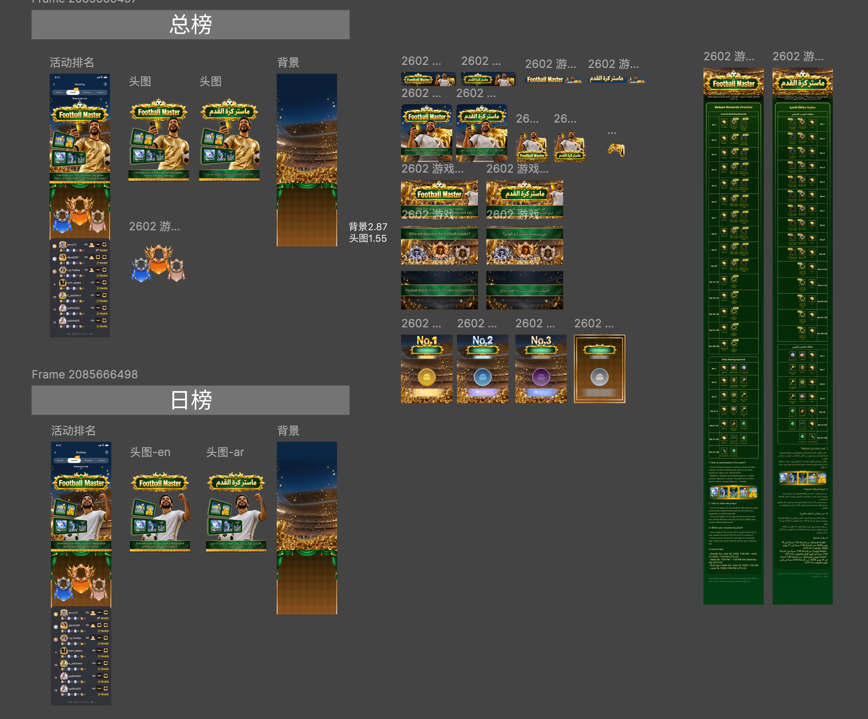
Task: Select the small English Football Master cutout icon
Action: coord(532,145)
